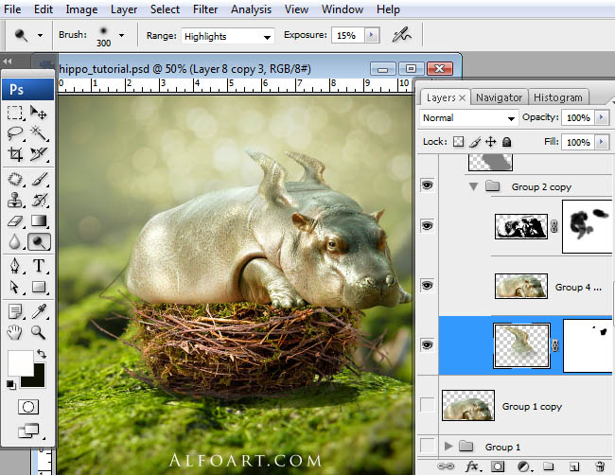The height and width of the screenshot is (475, 615).
Task: Open the Exposure slider arrow
Action: tap(372, 35)
